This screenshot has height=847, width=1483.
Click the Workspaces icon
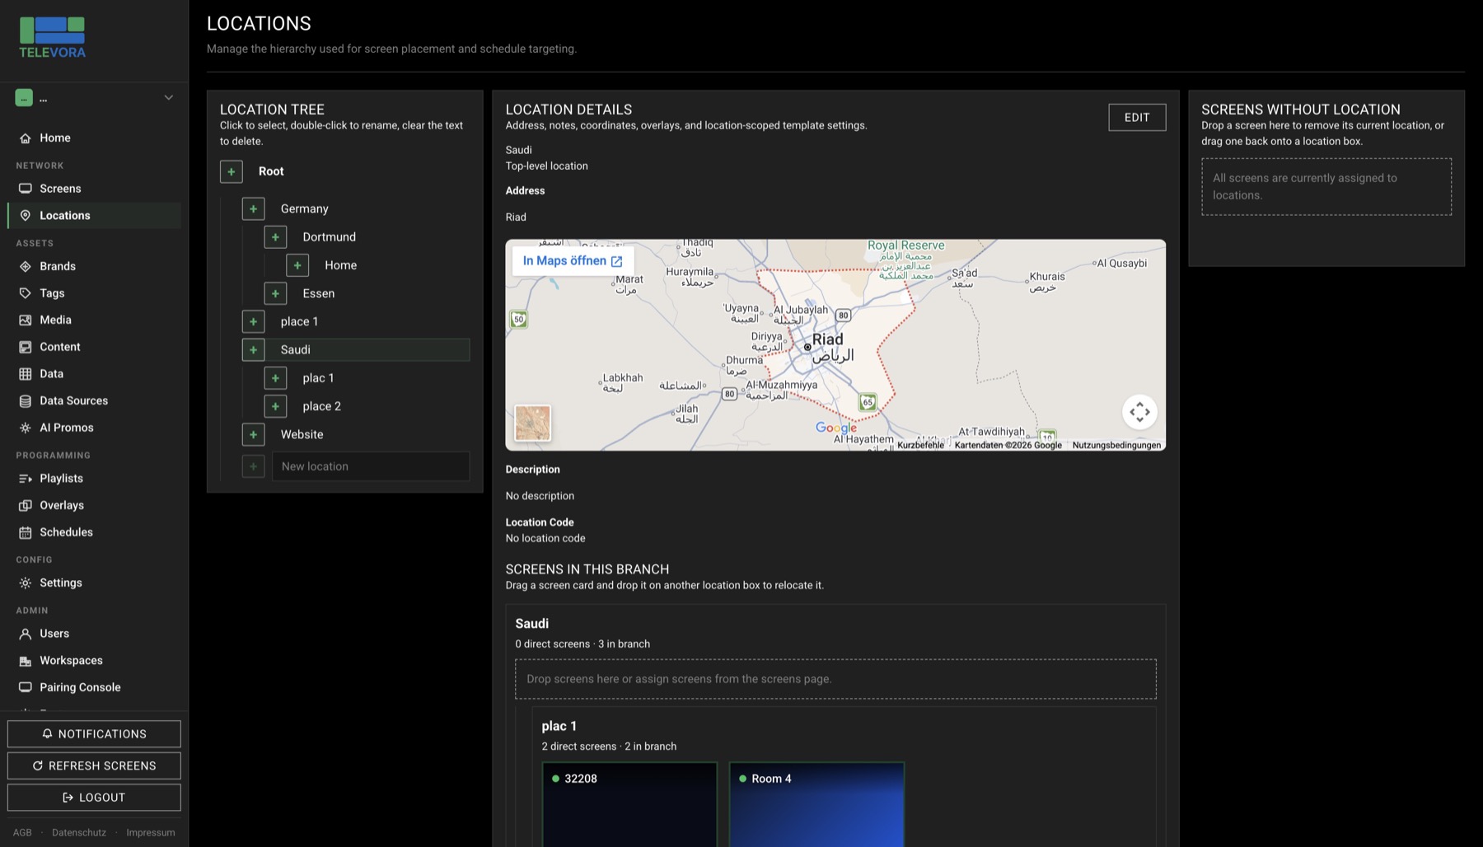click(26, 661)
